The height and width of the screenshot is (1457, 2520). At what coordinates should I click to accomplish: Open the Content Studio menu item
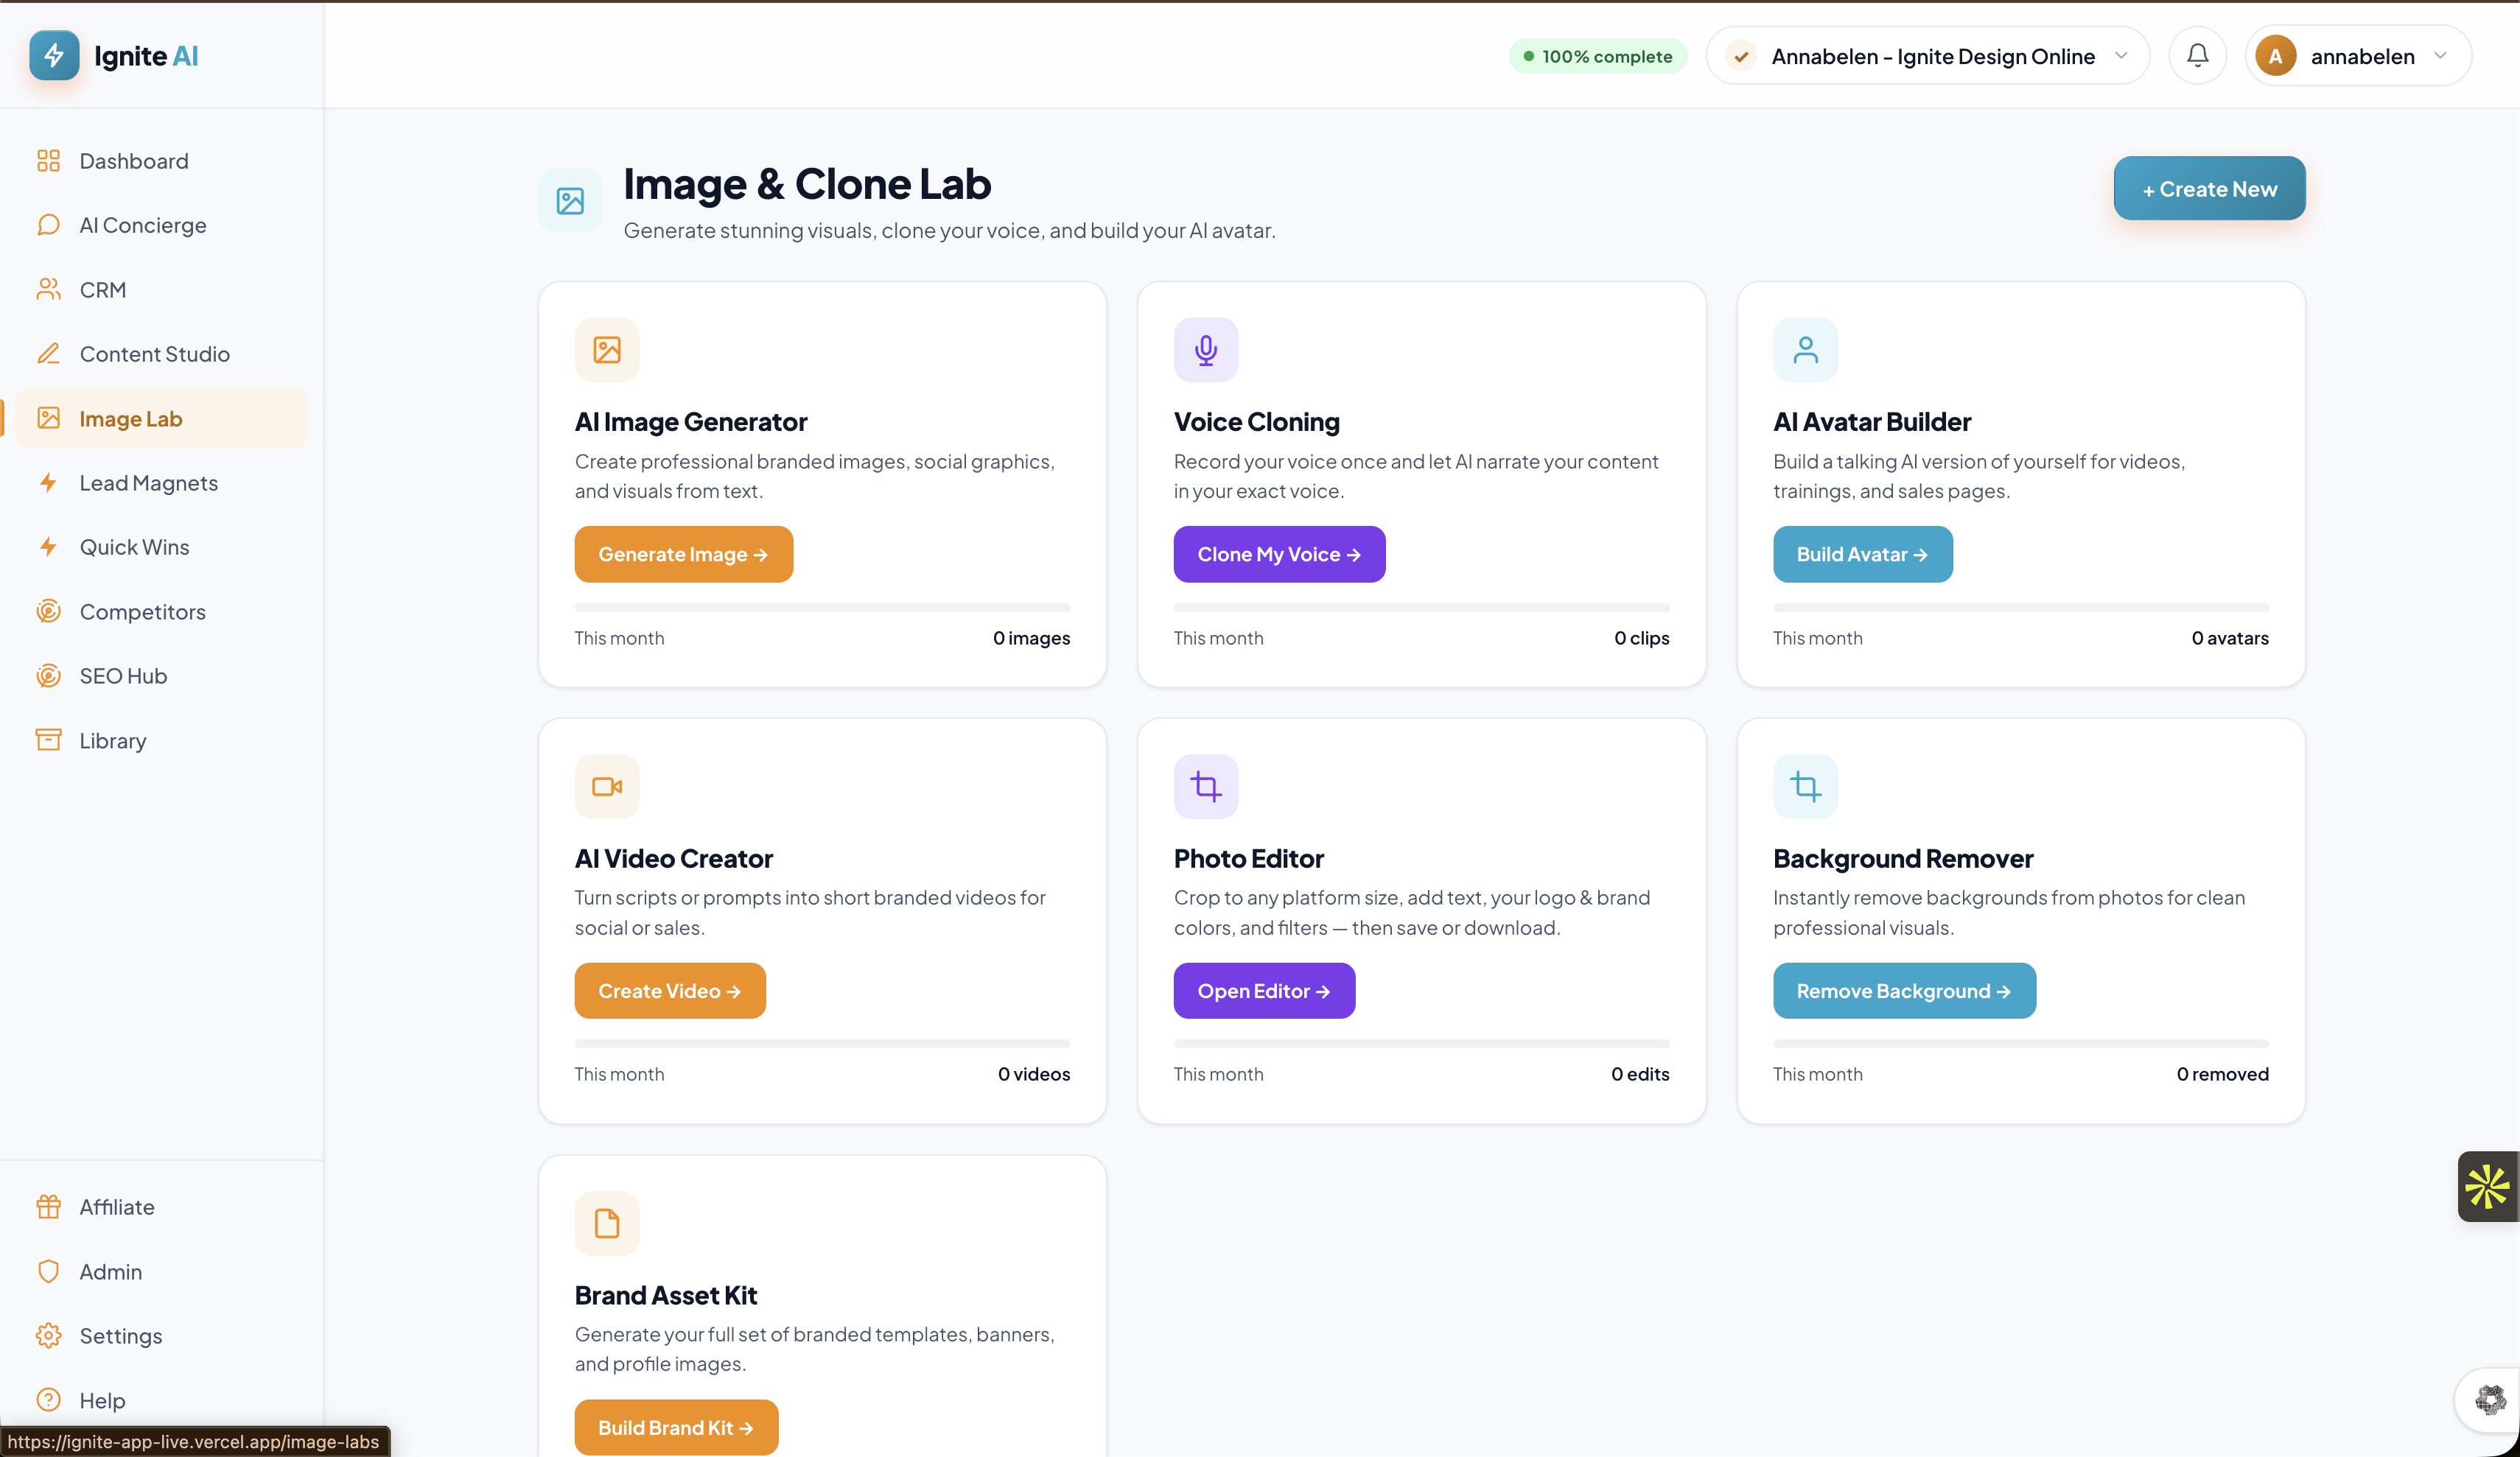point(161,354)
